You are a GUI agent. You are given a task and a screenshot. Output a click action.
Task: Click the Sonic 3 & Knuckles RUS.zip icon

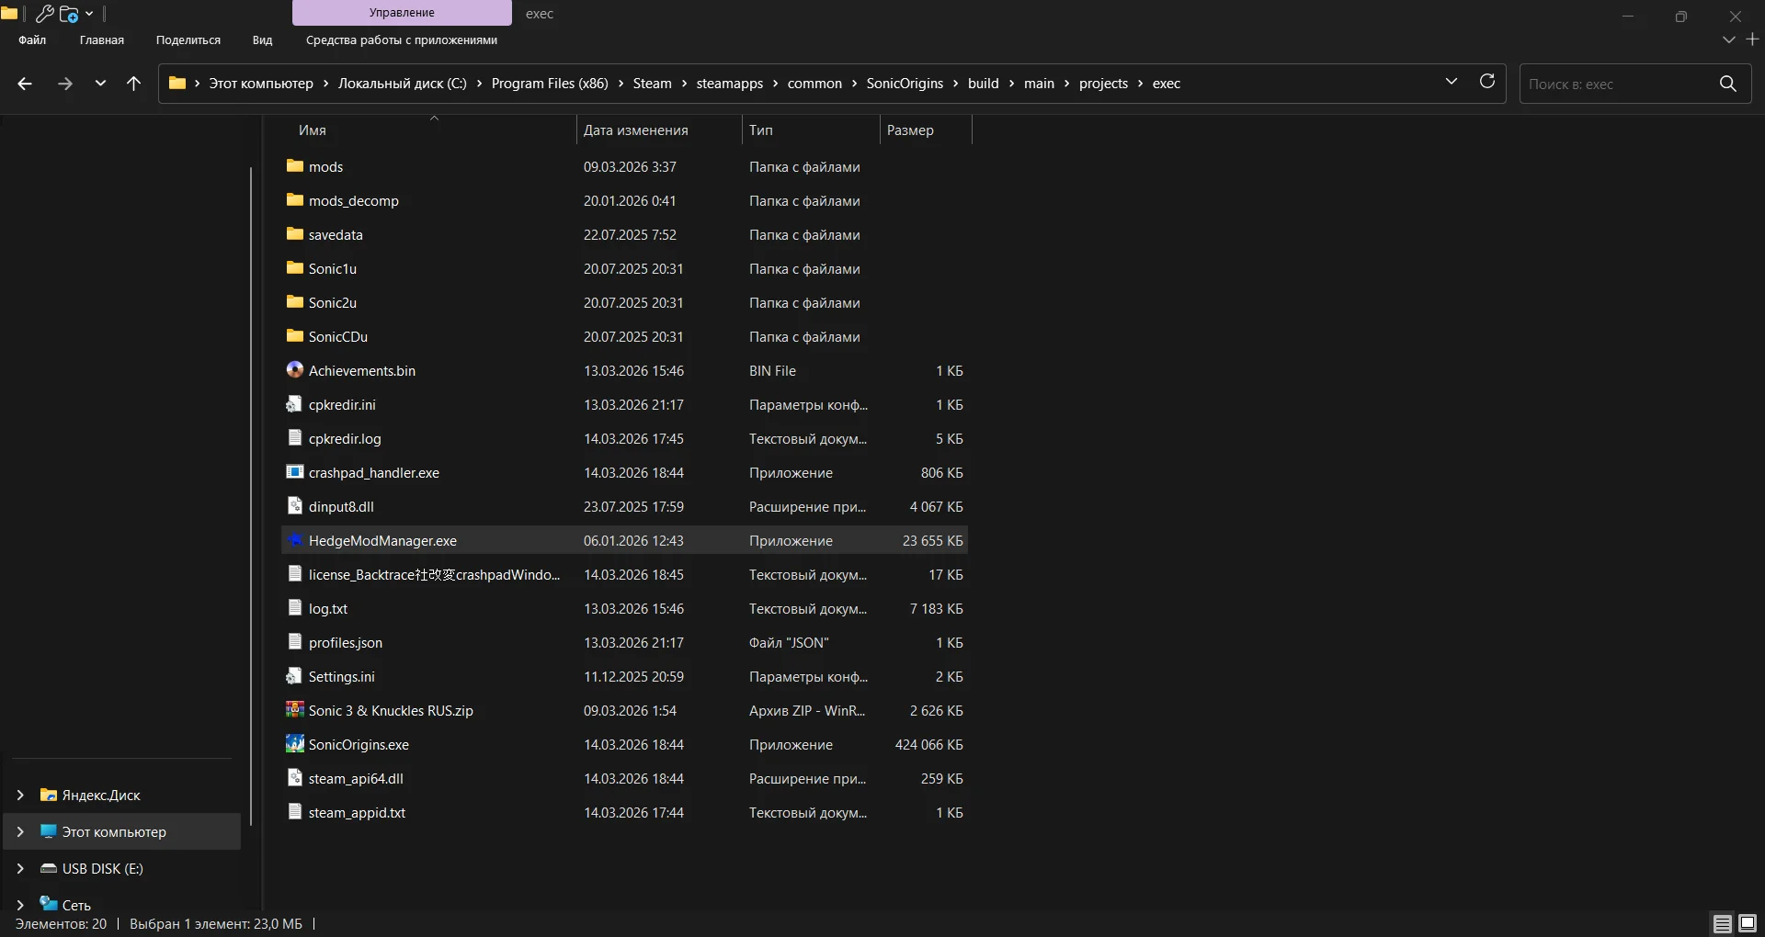click(x=294, y=710)
